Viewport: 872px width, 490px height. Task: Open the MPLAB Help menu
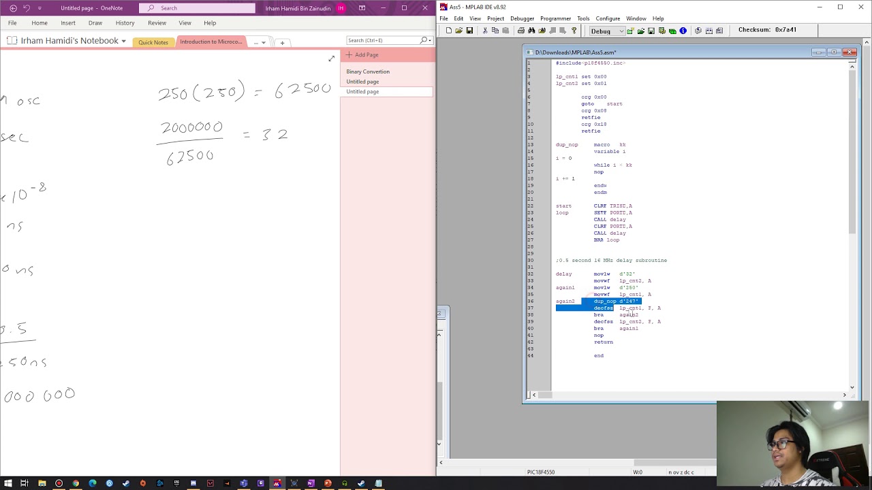658,18
